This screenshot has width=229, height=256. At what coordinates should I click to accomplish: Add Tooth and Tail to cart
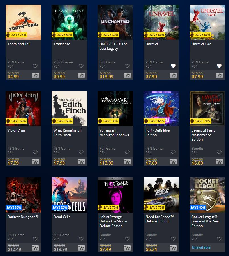35,75
